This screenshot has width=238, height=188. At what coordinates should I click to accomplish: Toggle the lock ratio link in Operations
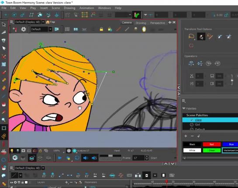(232, 80)
